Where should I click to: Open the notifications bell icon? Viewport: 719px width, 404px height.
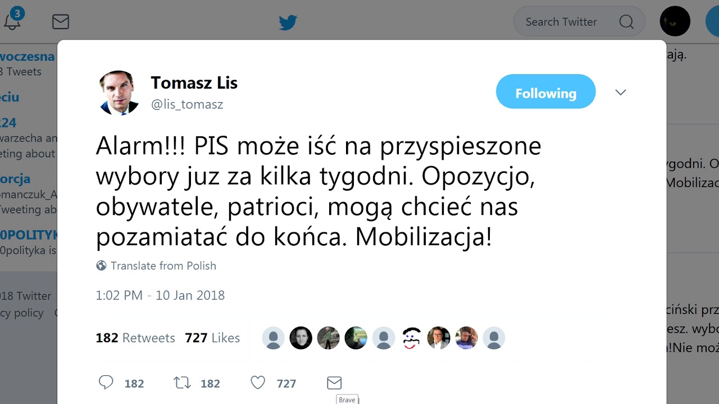[12, 22]
